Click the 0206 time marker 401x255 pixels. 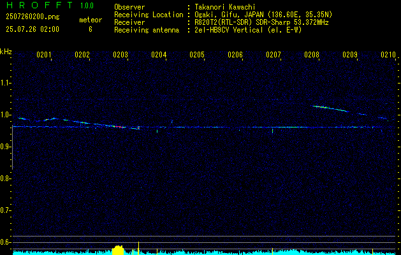click(x=235, y=55)
